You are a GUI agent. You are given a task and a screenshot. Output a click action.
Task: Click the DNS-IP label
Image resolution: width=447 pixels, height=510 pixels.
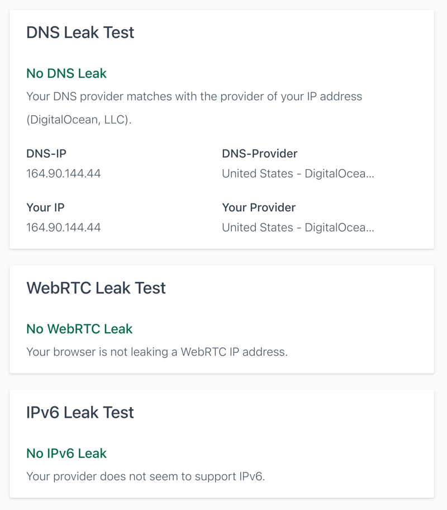pyautogui.click(x=46, y=154)
